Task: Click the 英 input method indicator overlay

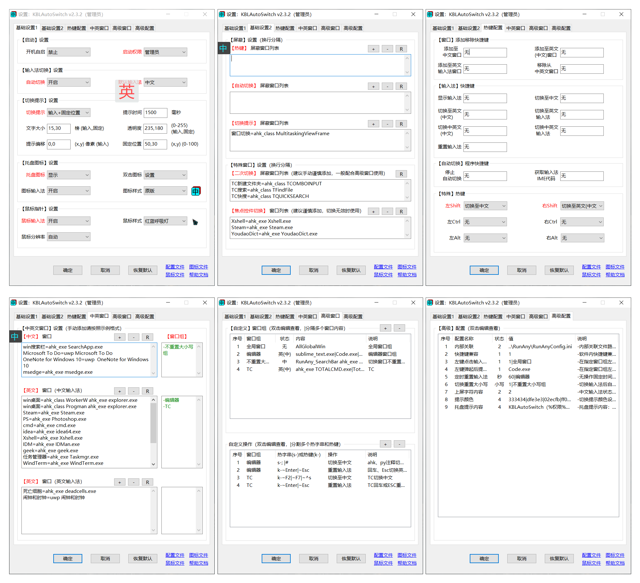Action: pos(127,91)
